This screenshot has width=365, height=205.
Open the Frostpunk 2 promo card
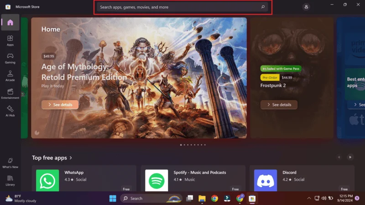[x=292, y=78]
